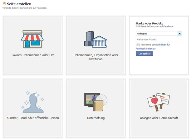Click 'Verbinde dich mit deinen Fans' subtitle
Viewport: 192px width, 140px height.
coord(25,8)
